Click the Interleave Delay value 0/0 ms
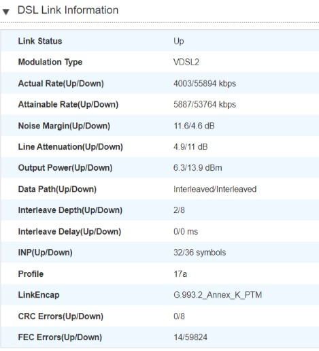Screen dimensions: 319x351 coord(186,231)
